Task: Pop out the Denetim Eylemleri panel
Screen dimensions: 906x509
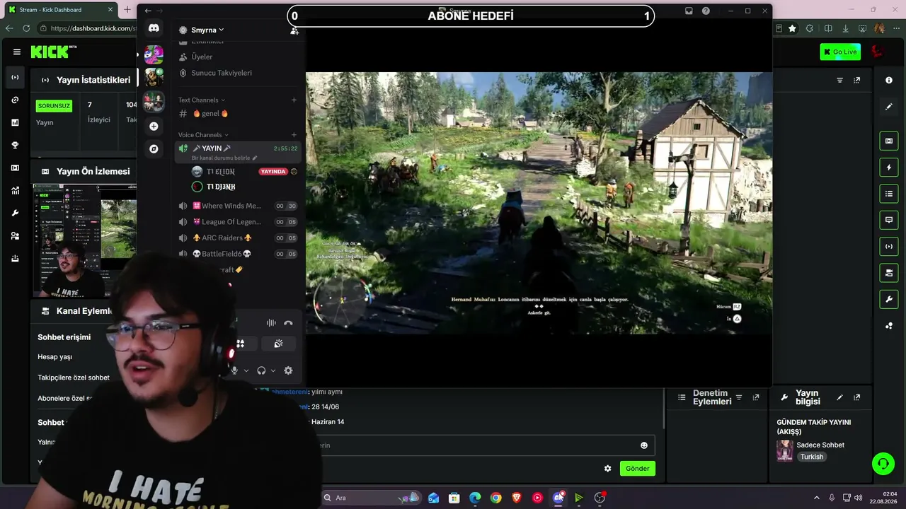Action: point(756,397)
